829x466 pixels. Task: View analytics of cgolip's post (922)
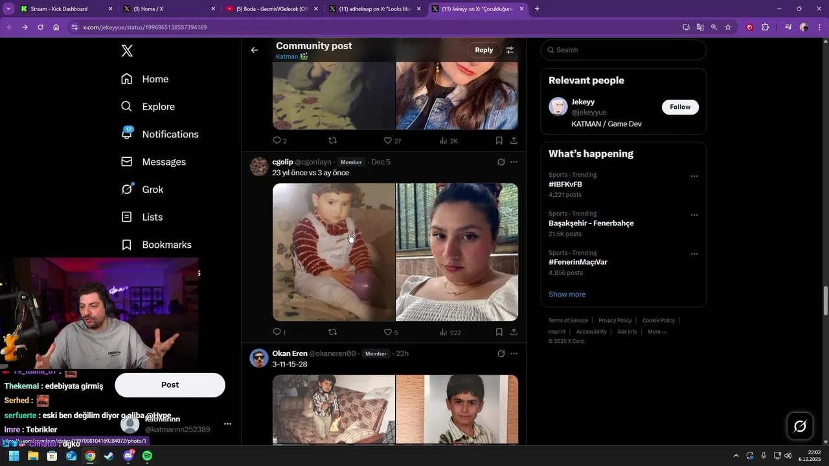click(450, 332)
